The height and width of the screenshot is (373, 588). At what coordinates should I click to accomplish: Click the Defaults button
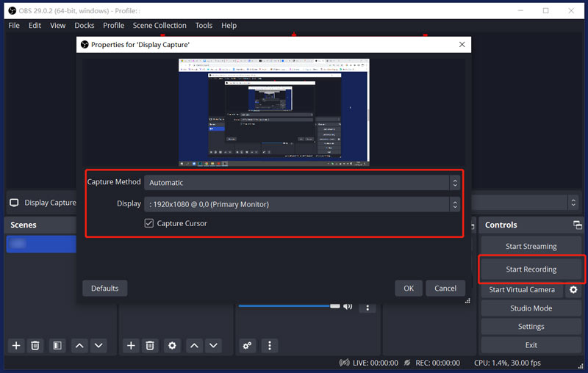(104, 289)
